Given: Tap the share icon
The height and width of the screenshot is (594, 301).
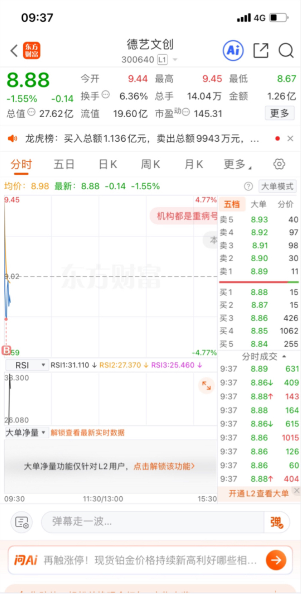Looking at the screenshot, I should (261, 51).
